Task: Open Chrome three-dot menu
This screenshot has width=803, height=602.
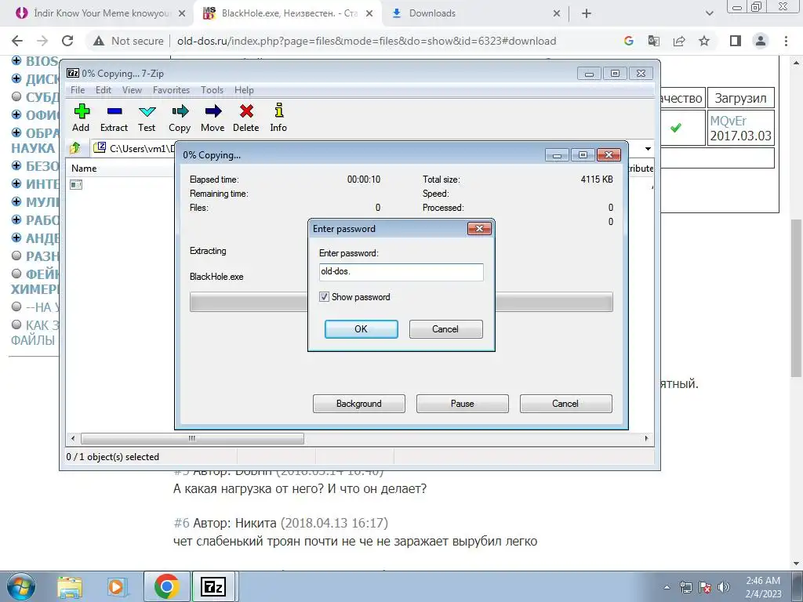Action: click(786, 41)
